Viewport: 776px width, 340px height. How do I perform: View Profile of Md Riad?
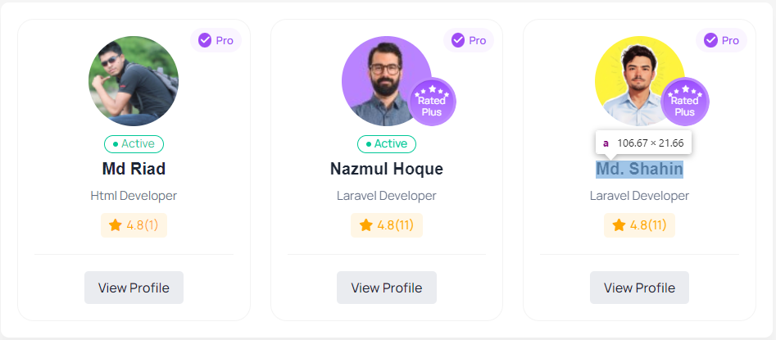(134, 288)
